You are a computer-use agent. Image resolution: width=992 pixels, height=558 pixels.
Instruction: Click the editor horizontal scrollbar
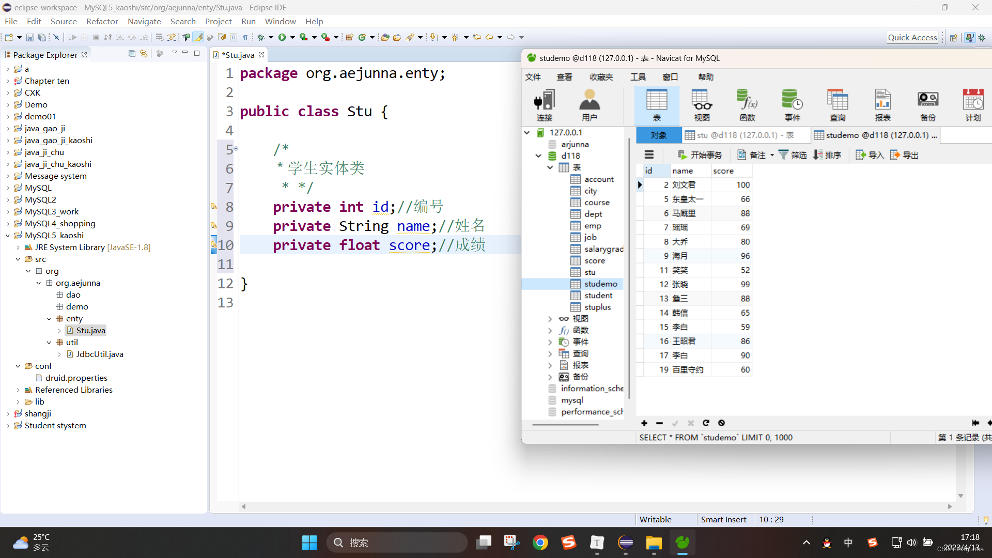pos(596,506)
